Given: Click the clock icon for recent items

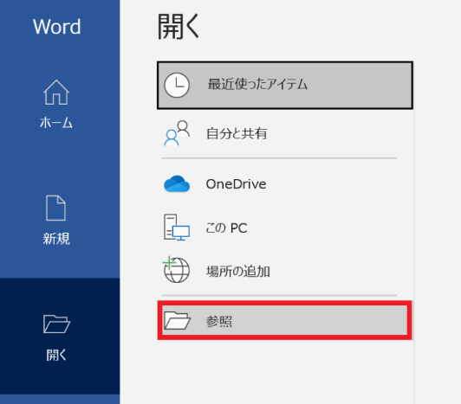Looking at the screenshot, I should click(177, 85).
